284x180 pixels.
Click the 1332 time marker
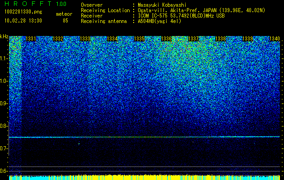(58, 39)
